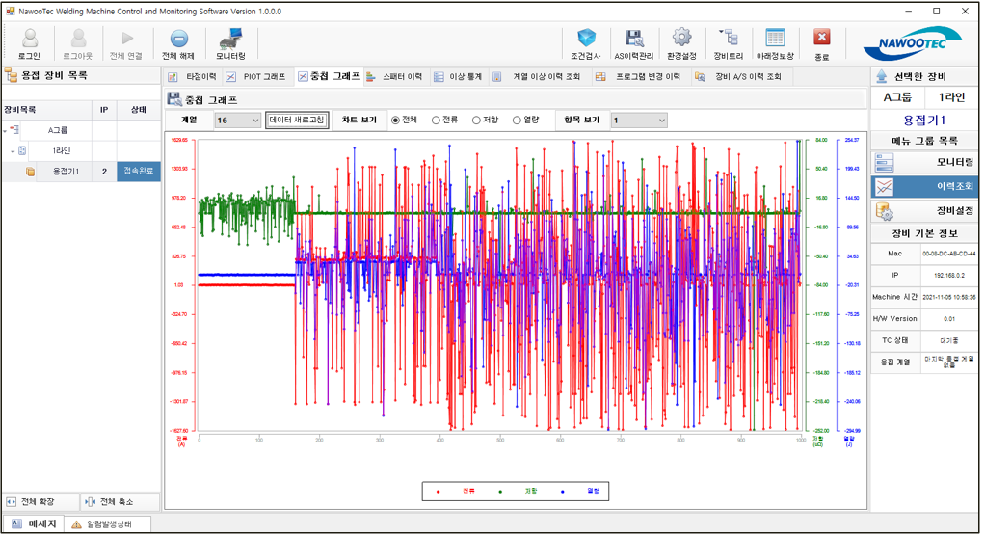Select the 이력조회 menu button
985x536 pixels.
tap(924, 187)
